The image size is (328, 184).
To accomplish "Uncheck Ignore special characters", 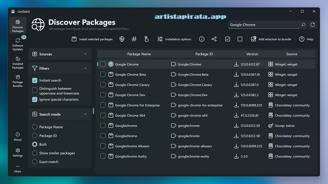I will pyautogui.click(x=35, y=100).
